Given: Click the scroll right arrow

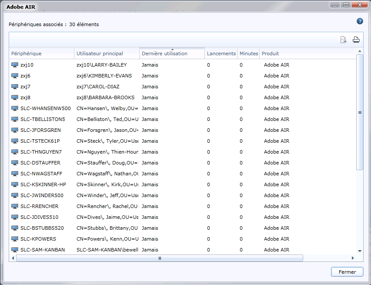Looking at the screenshot, I should 353,258.
